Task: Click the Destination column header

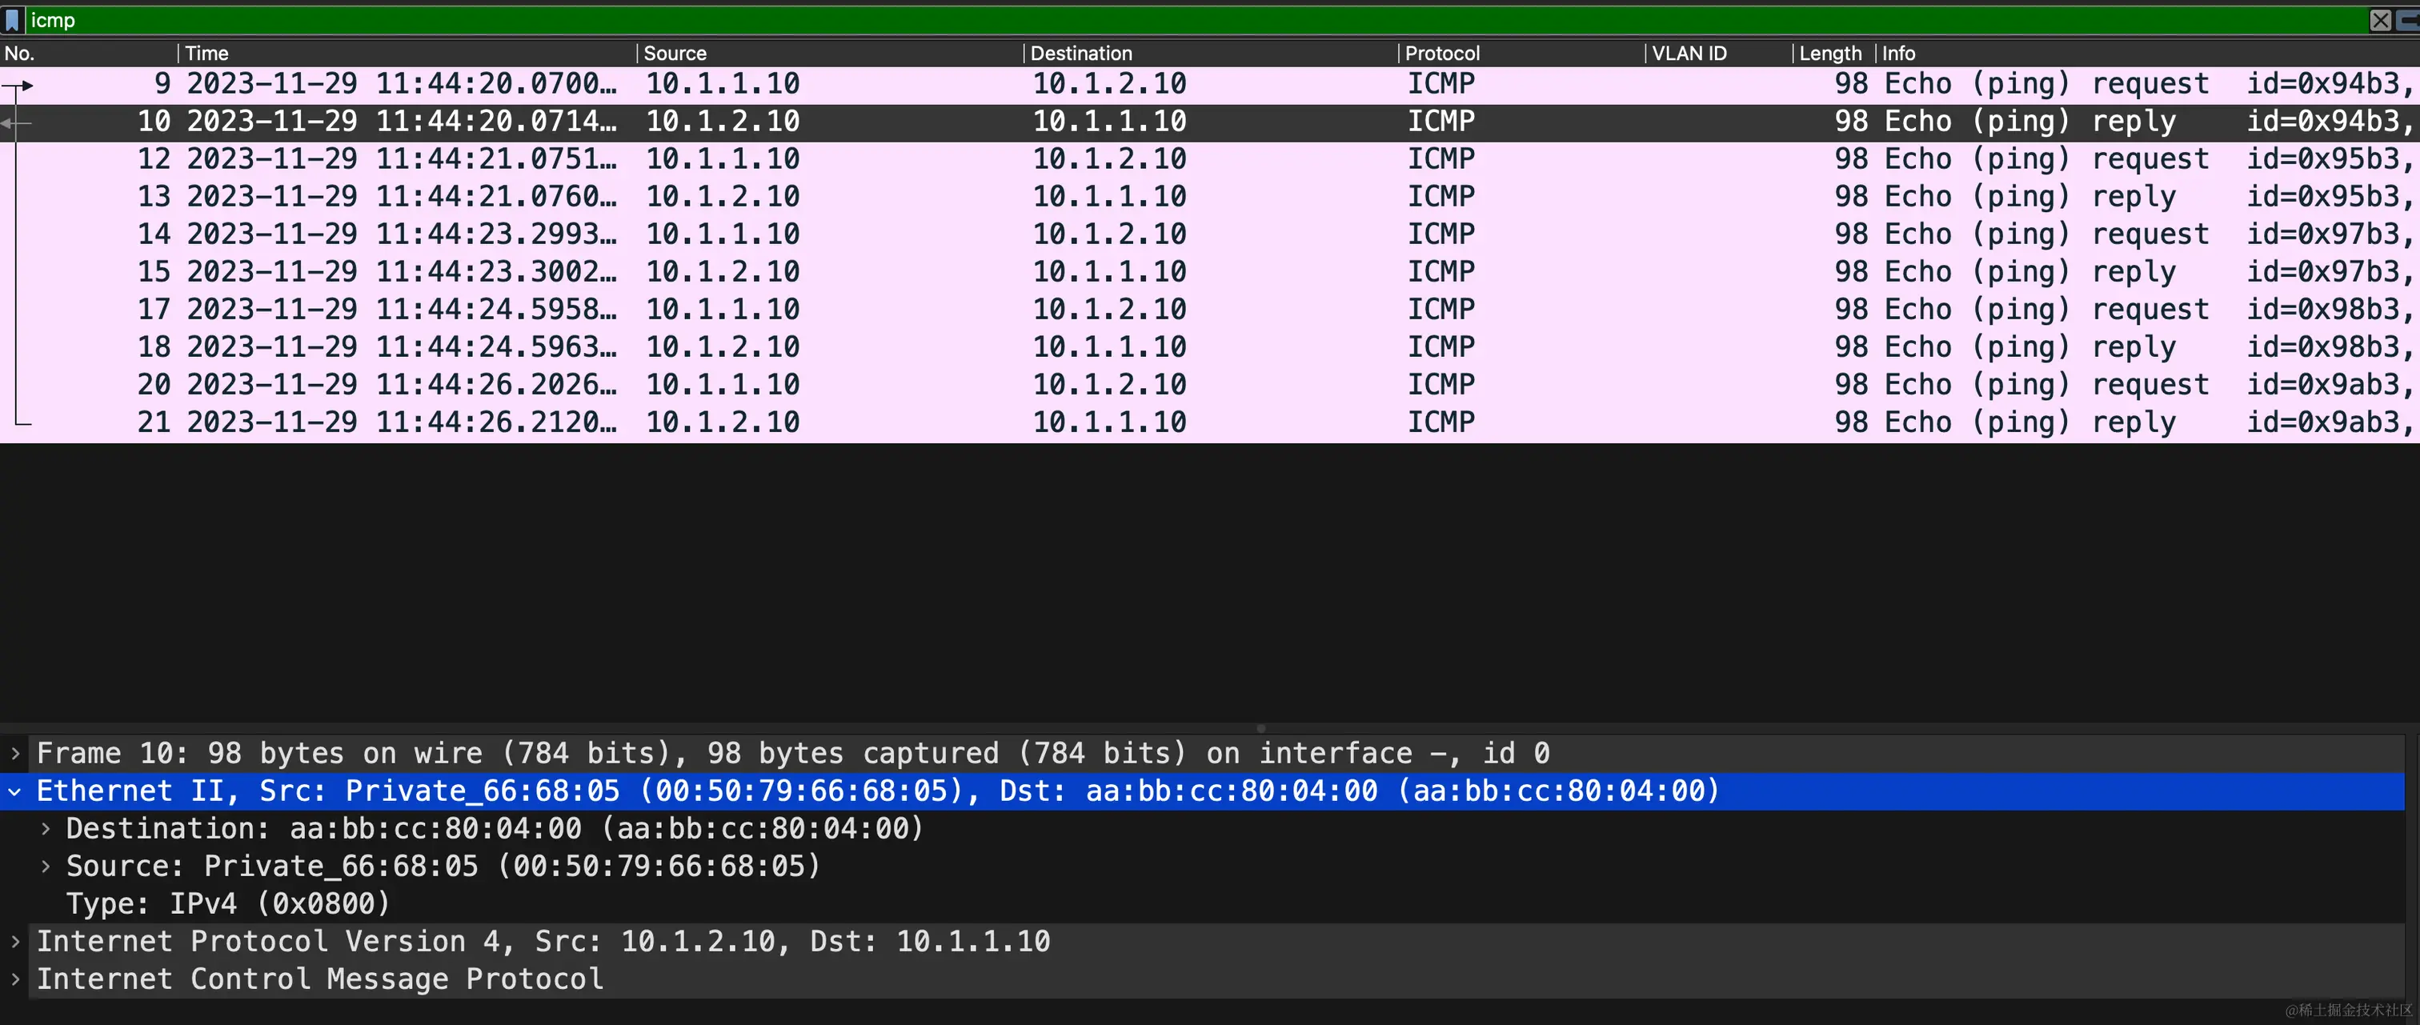Action: [x=1080, y=54]
